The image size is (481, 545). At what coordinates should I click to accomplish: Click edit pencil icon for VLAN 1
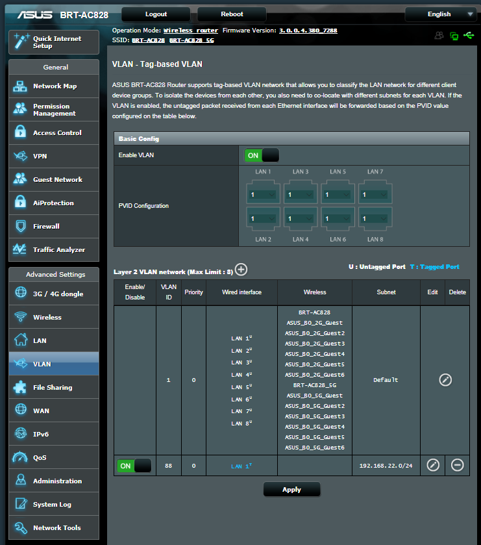click(x=445, y=380)
